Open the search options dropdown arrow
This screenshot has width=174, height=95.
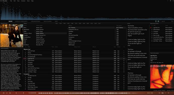[173, 21]
